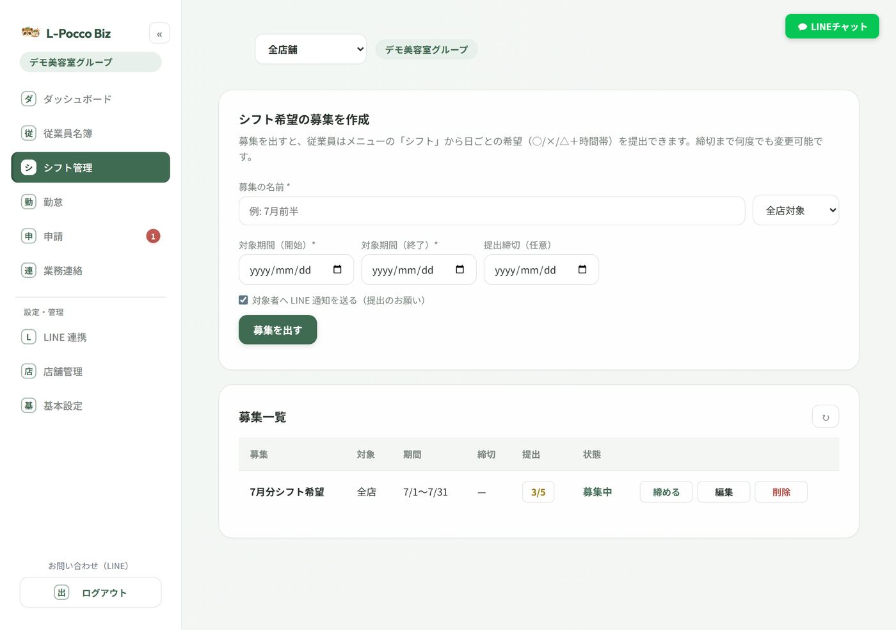
Task: Open calendar picker for 対象期間（終了）
Action: tap(460, 270)
